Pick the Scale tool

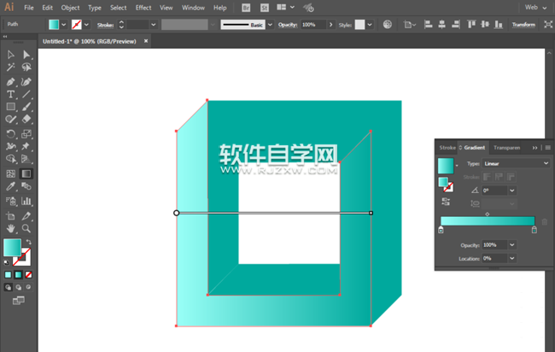pos(26,134)
